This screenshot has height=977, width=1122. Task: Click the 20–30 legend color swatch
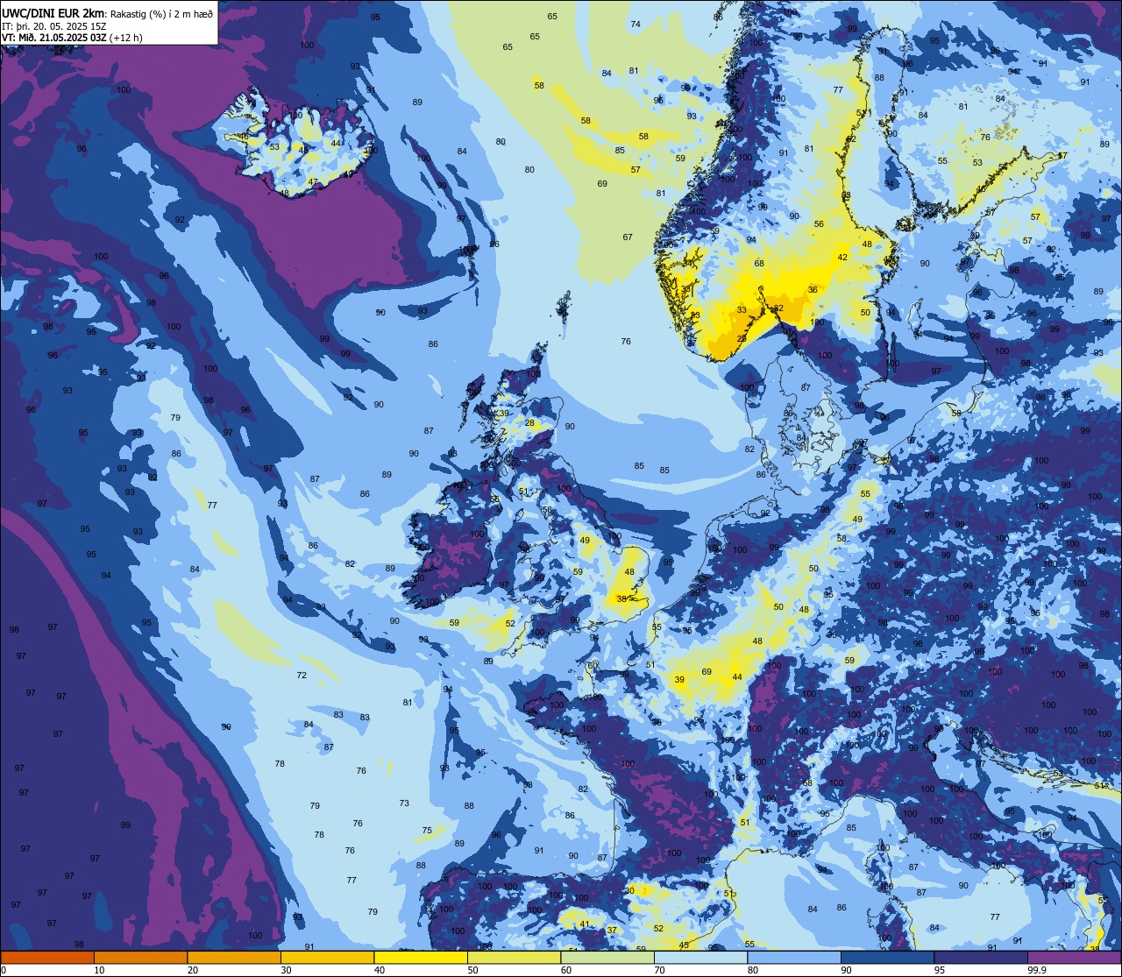pyautogui.click(x=234, y=958)
